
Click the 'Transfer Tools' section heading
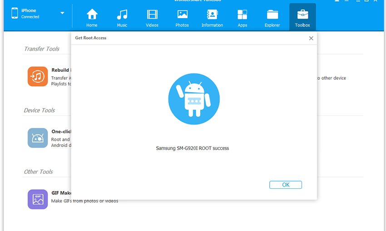point(42,49)
